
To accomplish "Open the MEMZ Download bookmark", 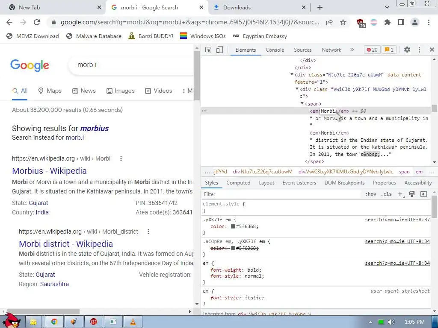I will tap(33, 36).
